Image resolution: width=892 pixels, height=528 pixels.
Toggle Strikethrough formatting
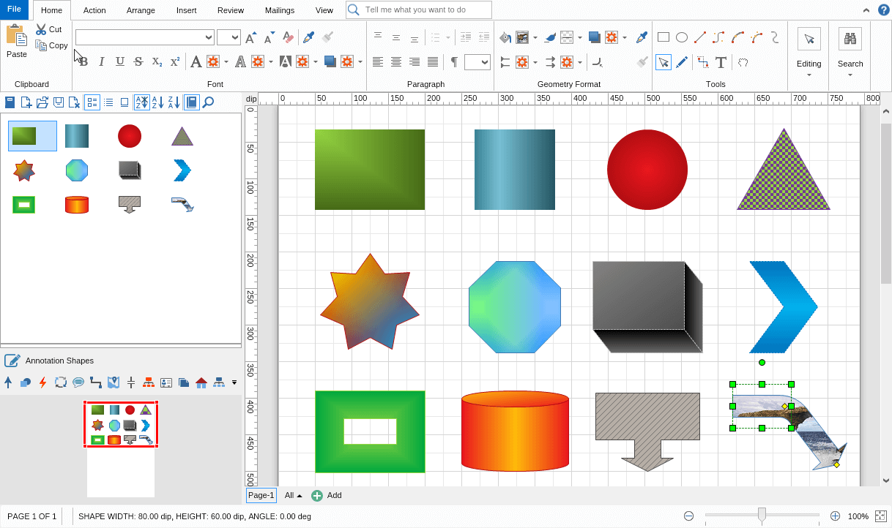point(138,62)
